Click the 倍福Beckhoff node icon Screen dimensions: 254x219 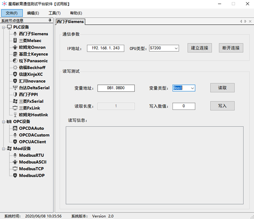(x=15, y=67)
